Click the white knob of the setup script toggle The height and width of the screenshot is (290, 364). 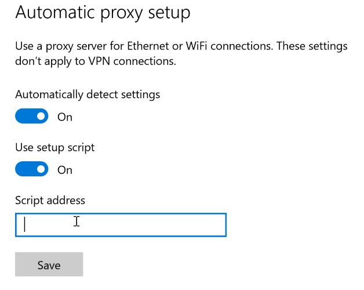pyautogui.click(x=41, y=169)
